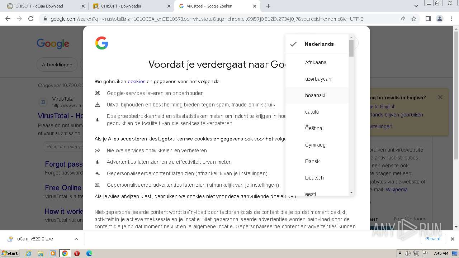This screenshot has height=258, width=459.
Task: Open oCam_v520.0.exe download item
Action: click(35, 239)
